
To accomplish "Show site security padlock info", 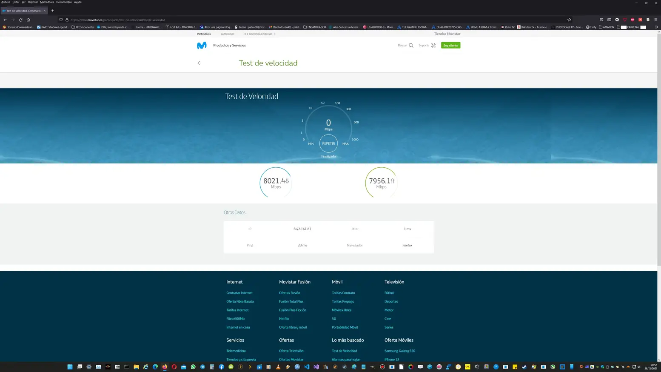I will pyautogui.click(x=67, y=20).
